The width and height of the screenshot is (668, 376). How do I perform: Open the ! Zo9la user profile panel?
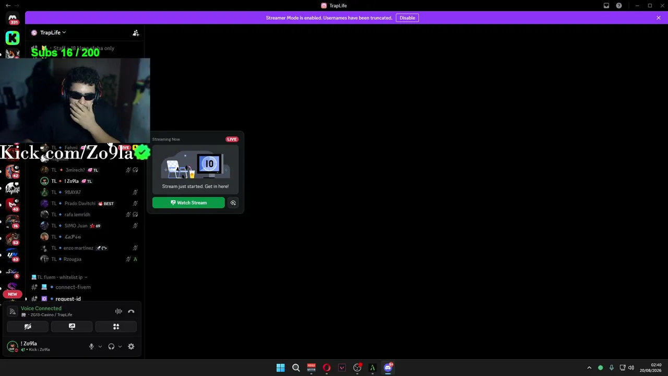point(35,346)
